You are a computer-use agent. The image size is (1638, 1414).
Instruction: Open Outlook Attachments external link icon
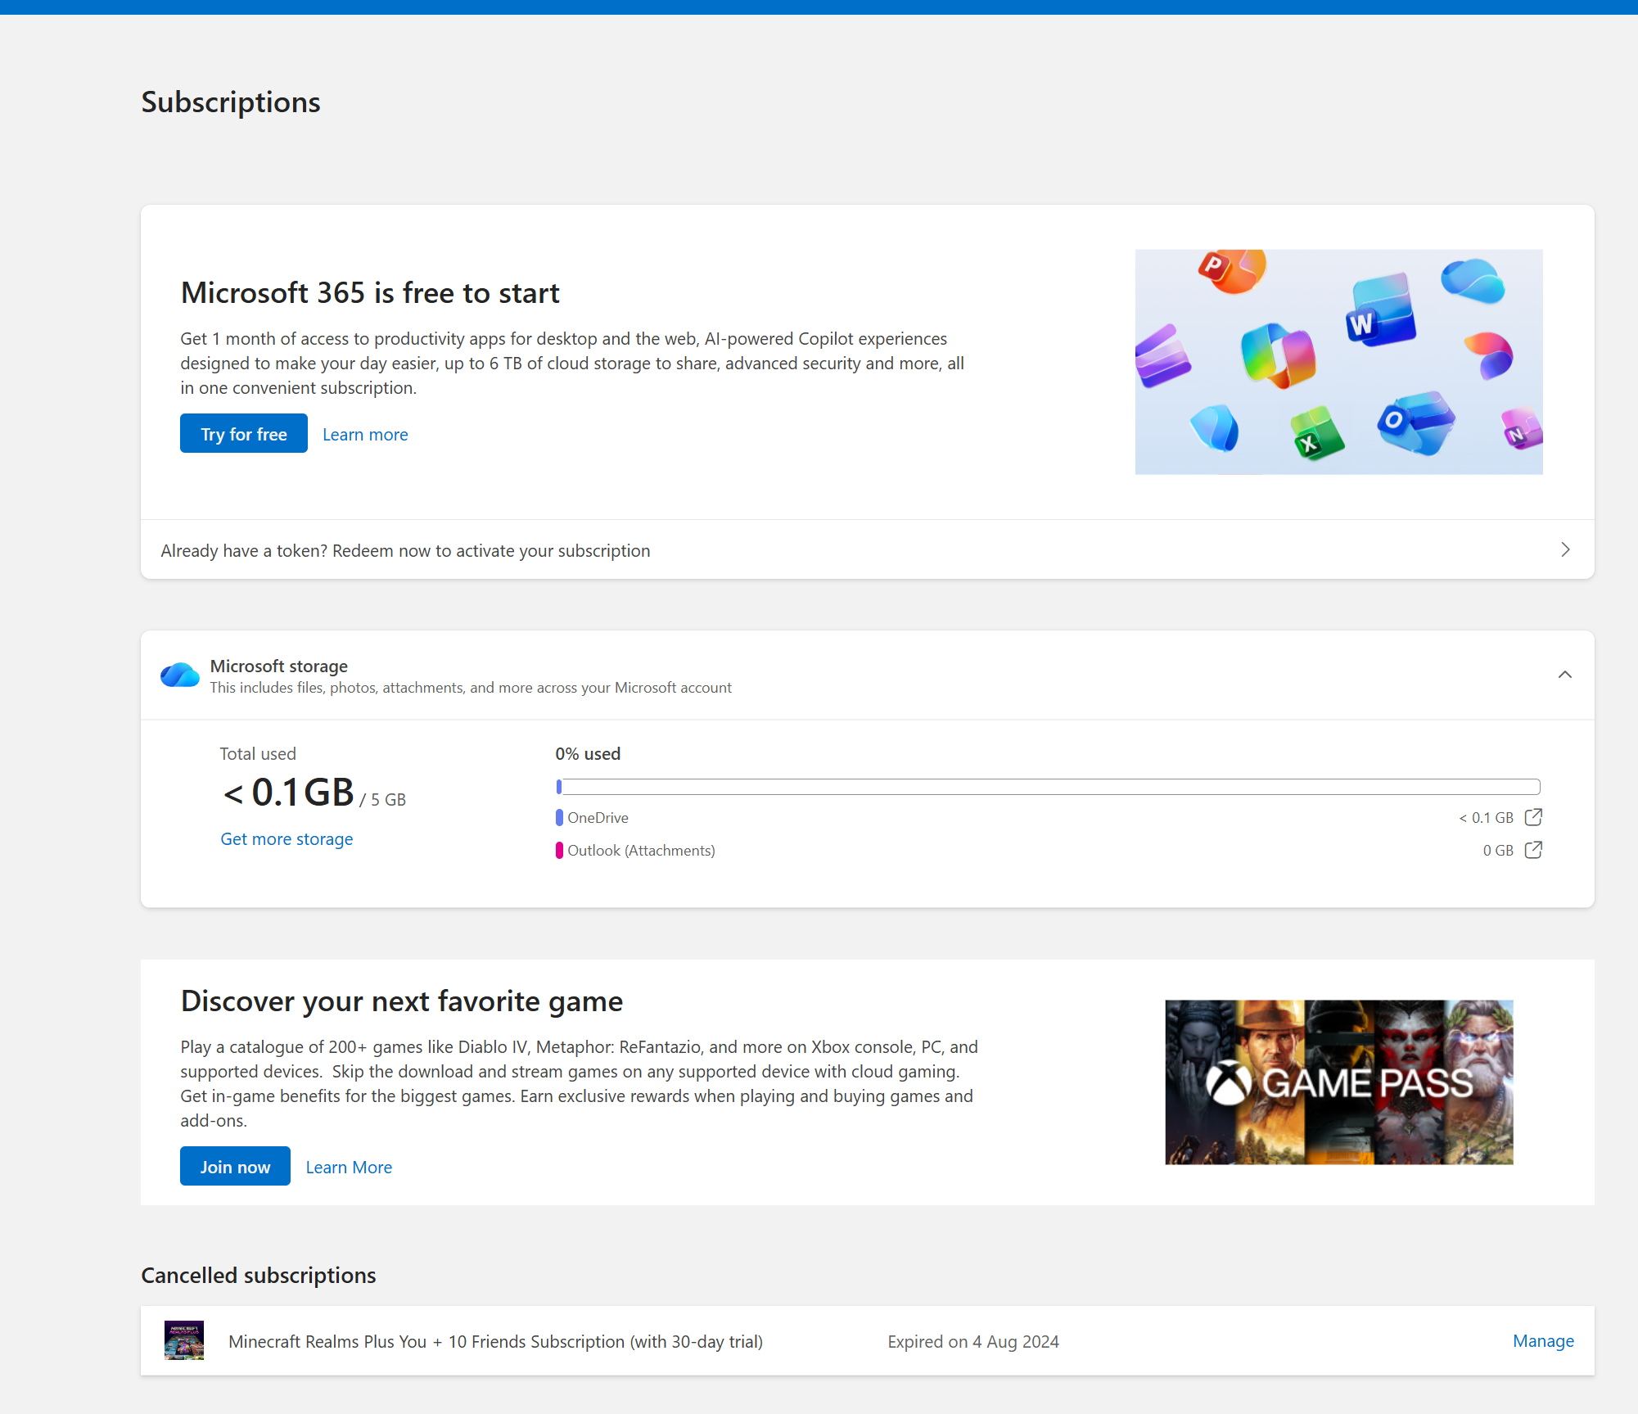point(1533,850)
